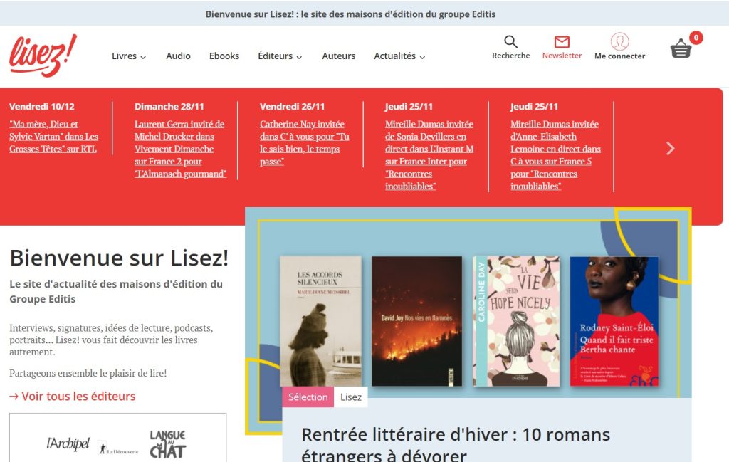Image resolution: width=729 pixels, height=462 pixels.
Task: Open the Catherine Nay C à vous link
Action: click(305, 142)
